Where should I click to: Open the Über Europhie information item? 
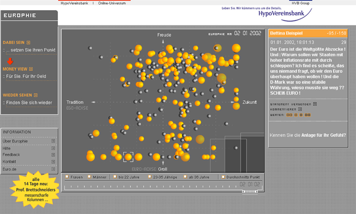pyautogui.click(x=15, y=141)
